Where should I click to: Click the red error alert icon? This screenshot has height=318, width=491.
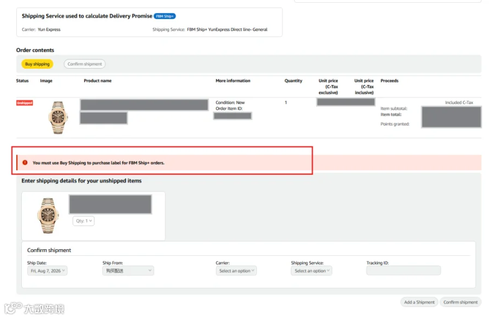tap(25, 163)
